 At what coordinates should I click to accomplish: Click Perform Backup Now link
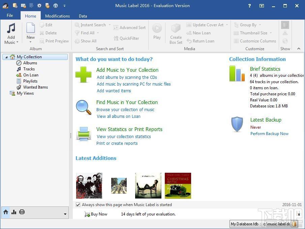[269, 134]
